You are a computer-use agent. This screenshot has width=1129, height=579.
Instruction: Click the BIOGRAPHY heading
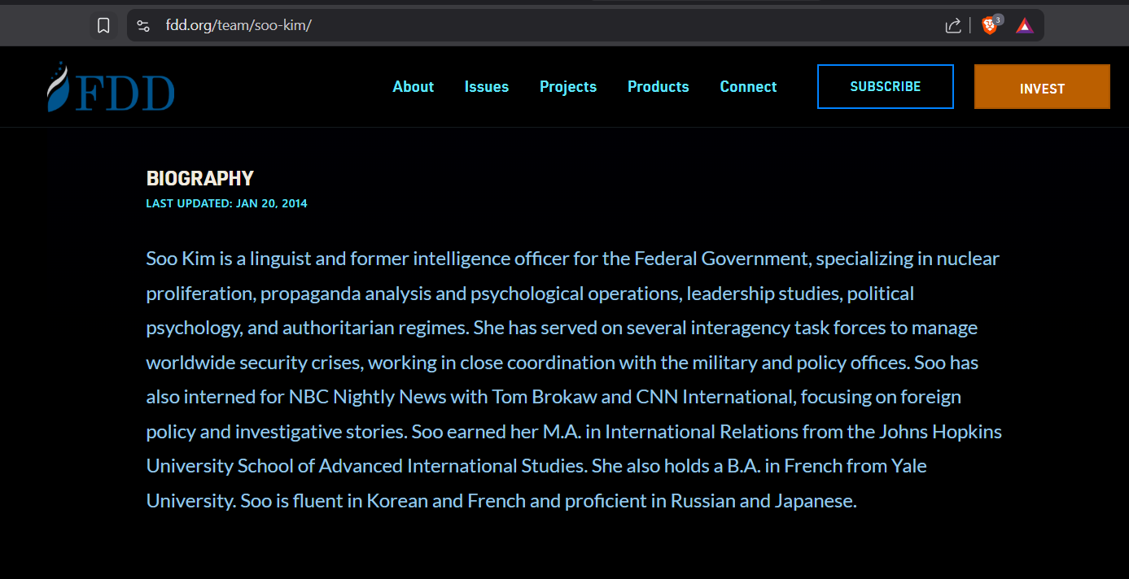tap(200, 178)
